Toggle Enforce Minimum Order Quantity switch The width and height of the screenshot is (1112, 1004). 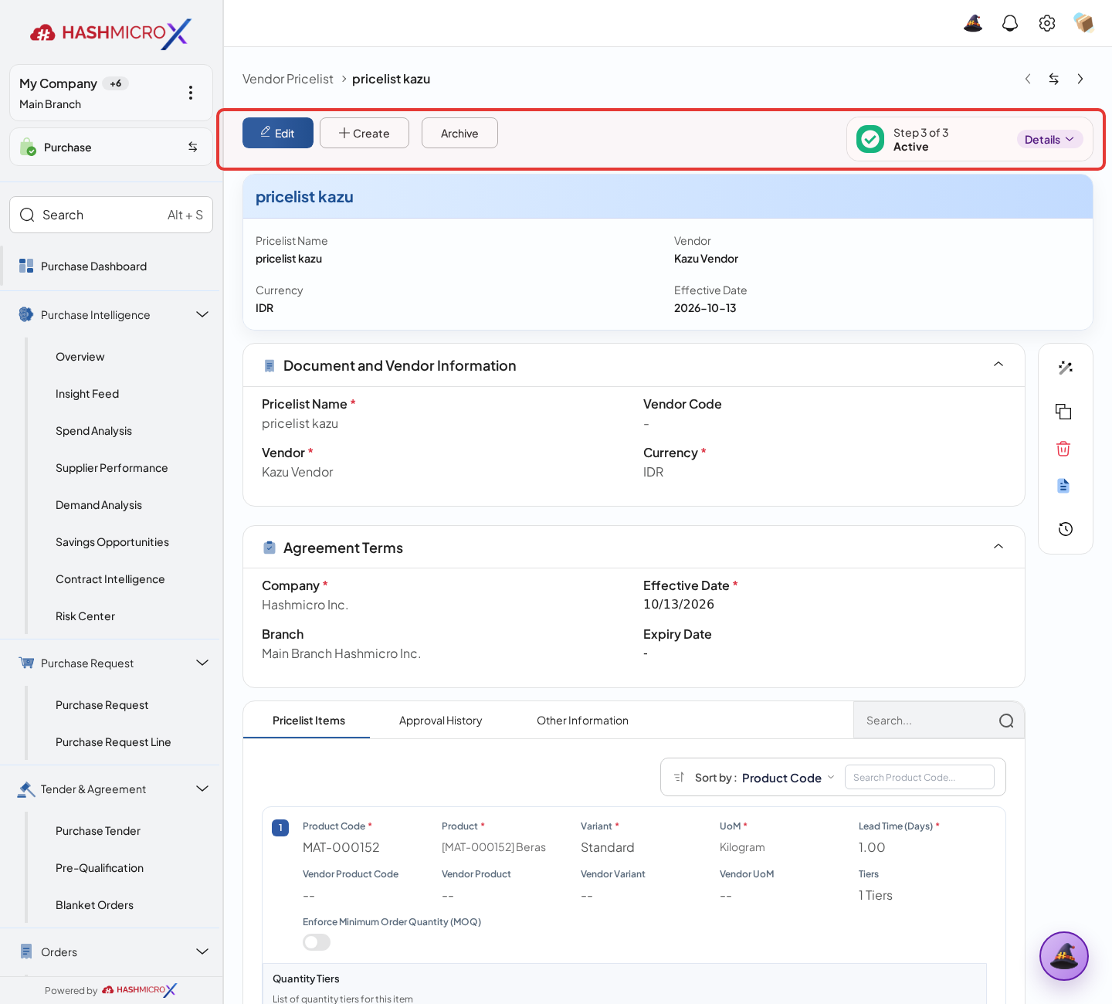click(317, 942)
